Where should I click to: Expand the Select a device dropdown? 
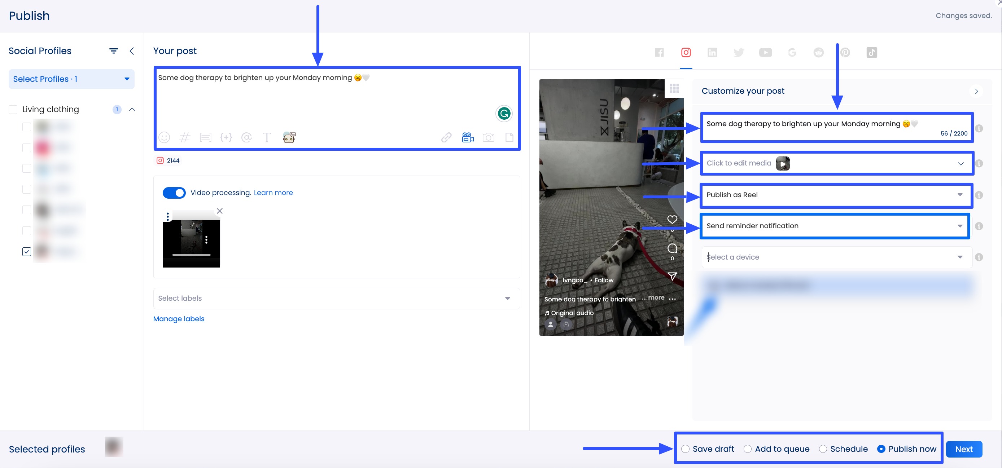pyautogui.click(x=959, y=257)
